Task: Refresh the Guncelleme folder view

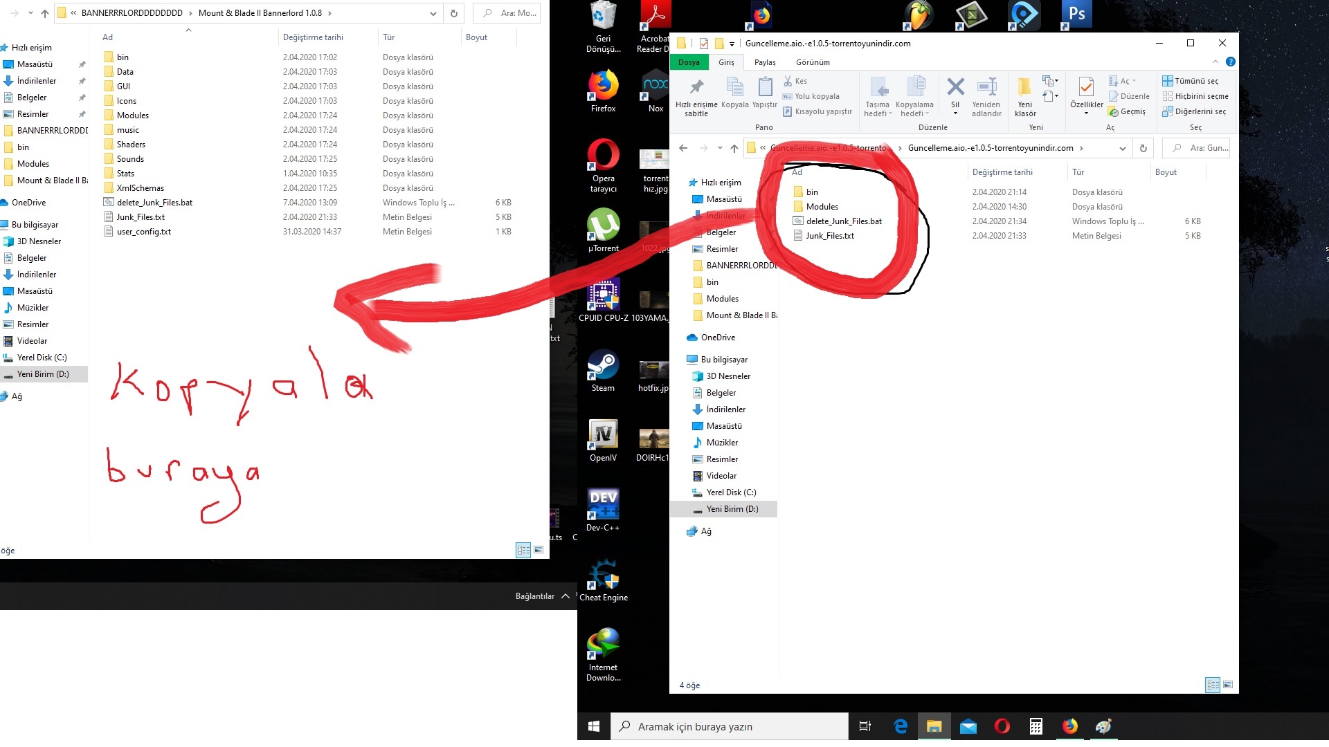Action: click(1143, 148)
